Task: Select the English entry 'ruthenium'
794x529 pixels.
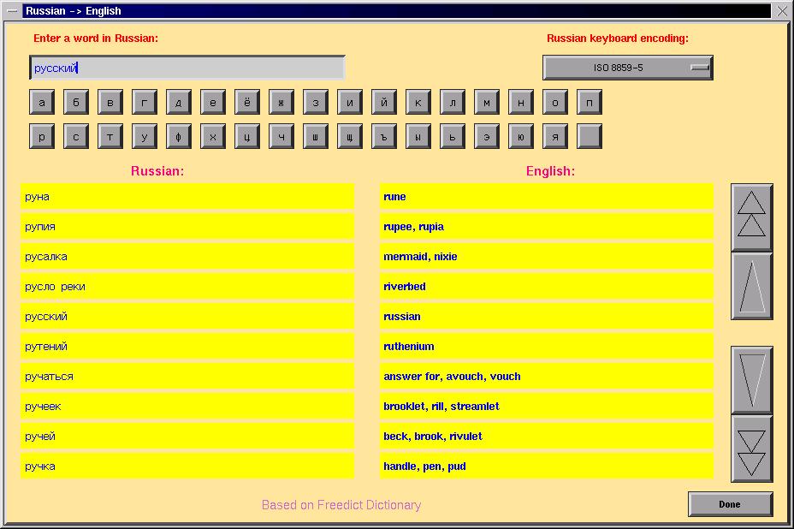Action: (x=546, y=347)
